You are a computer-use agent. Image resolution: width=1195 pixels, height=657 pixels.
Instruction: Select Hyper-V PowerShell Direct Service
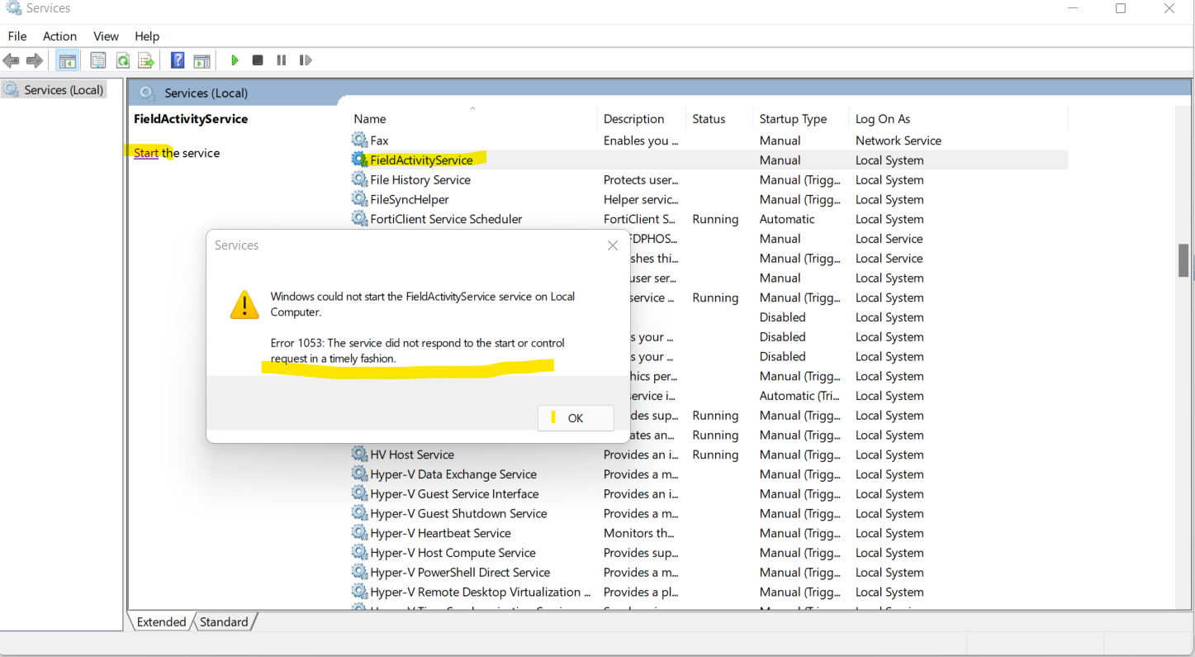tap(709, 572)
